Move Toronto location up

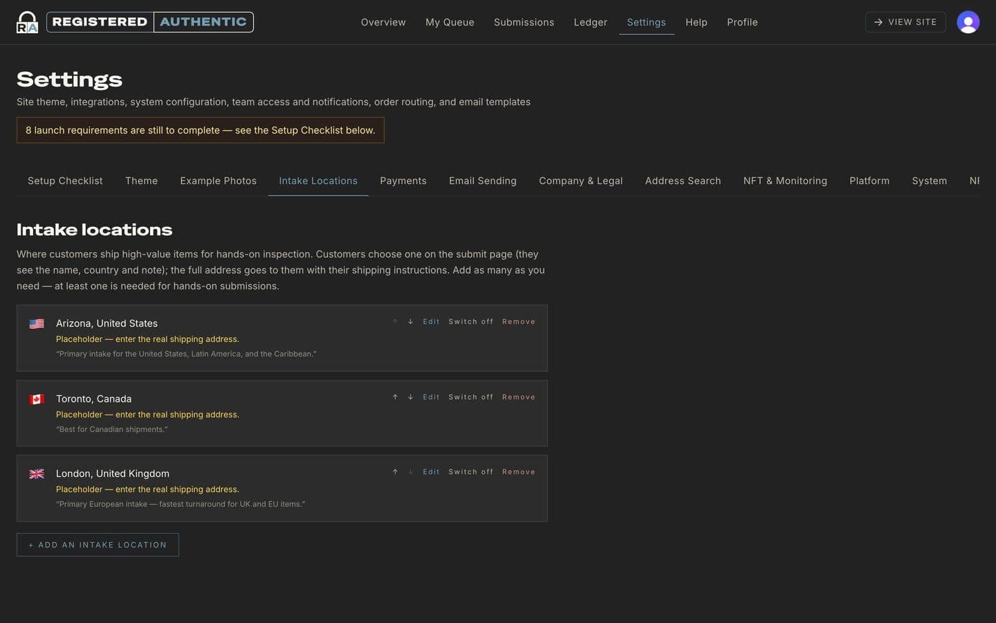click(x=395, y=397)
